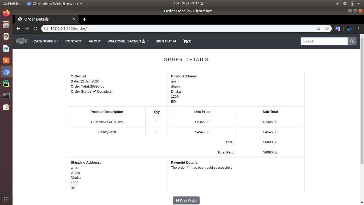Screen dimensions: 364x205
Task: Click the $4545.00 sub-total value
Action: coord(270,132)
